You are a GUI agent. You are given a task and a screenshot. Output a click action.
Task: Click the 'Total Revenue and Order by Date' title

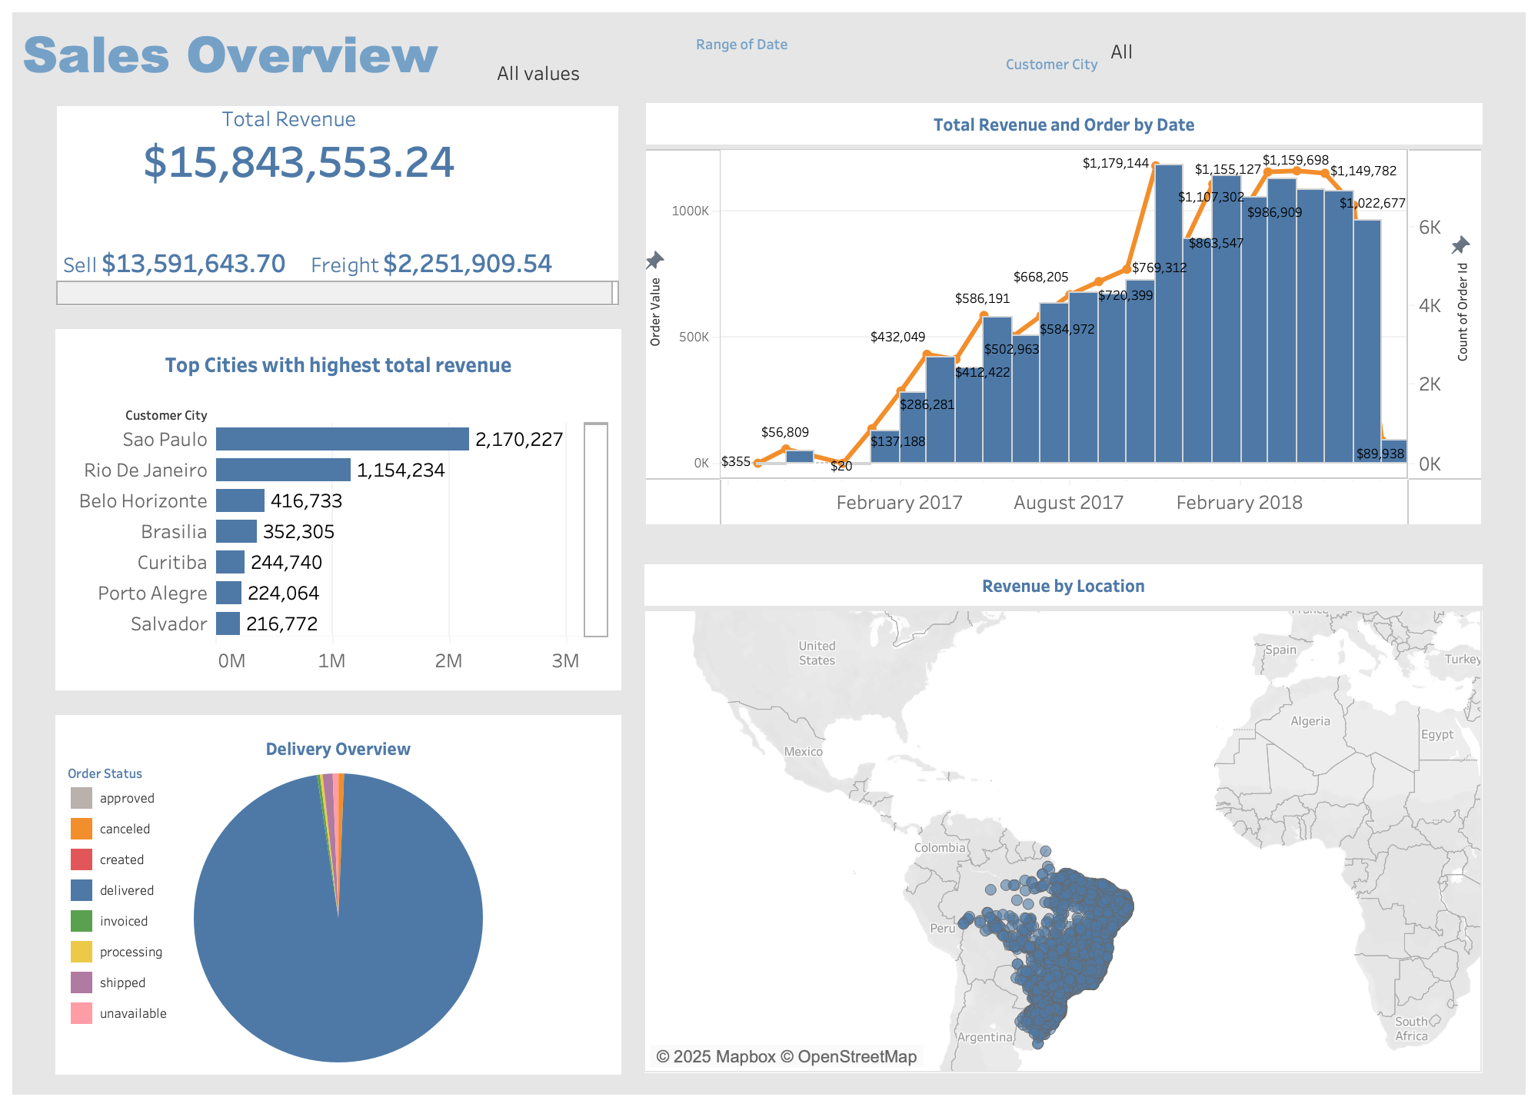pyautogui.click(x=1064, y=125)
